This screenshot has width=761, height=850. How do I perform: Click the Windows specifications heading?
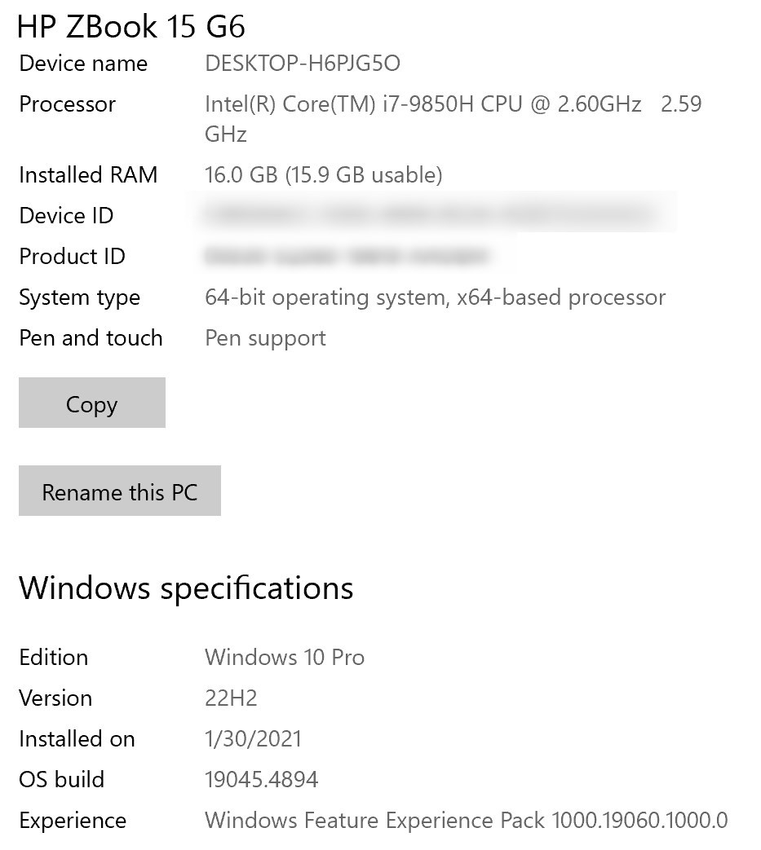click(x=187, y=588)
